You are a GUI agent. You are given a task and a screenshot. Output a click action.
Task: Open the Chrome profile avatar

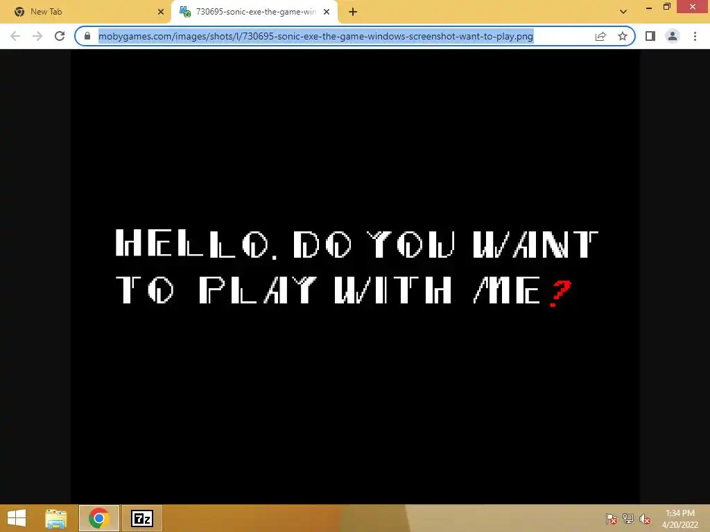pyautogui.click(x=673, y=36)
